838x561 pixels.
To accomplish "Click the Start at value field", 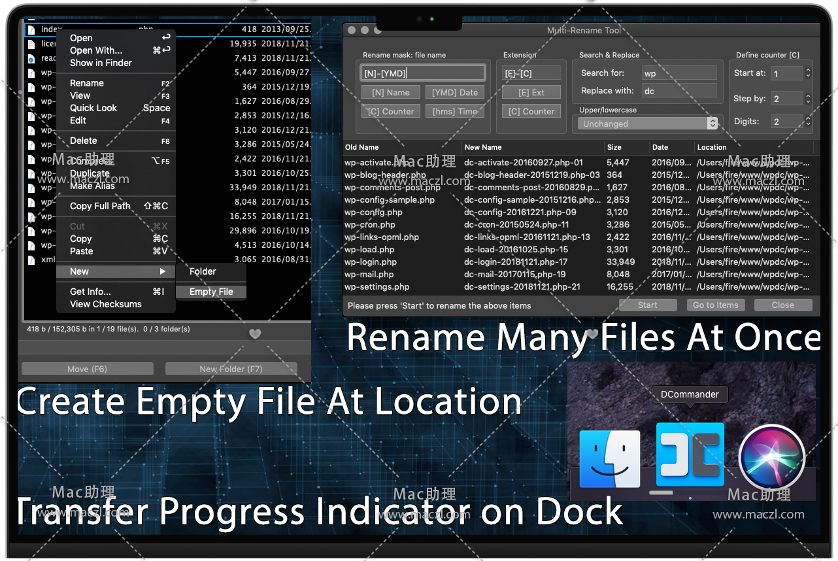I will coord(787,73).
